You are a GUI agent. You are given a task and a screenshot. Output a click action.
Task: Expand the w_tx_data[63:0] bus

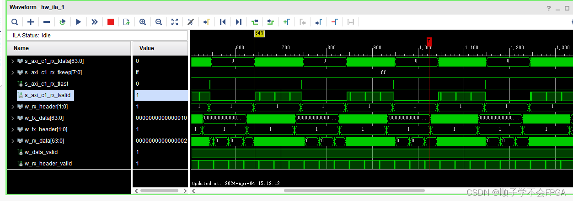(x=13, y=118)
